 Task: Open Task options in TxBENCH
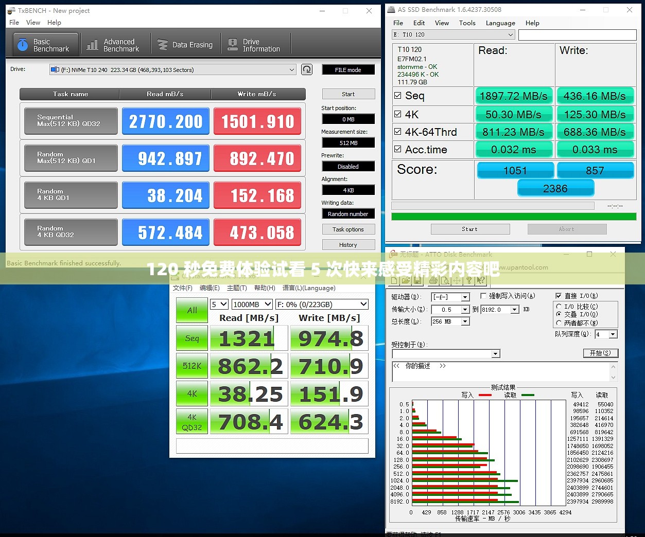[x=348, y=229]
